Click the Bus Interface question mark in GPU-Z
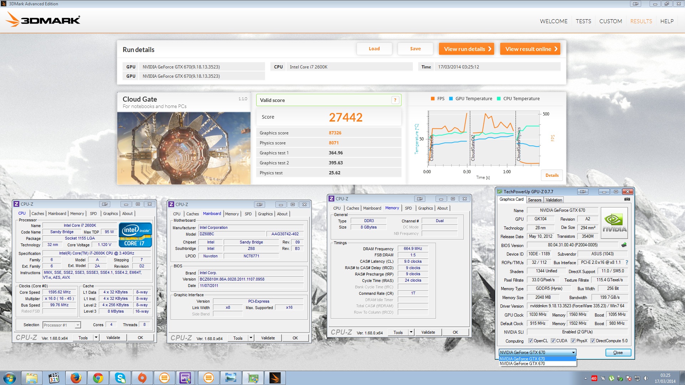Viewport: 685px width, 385px height. click(626, 262)
